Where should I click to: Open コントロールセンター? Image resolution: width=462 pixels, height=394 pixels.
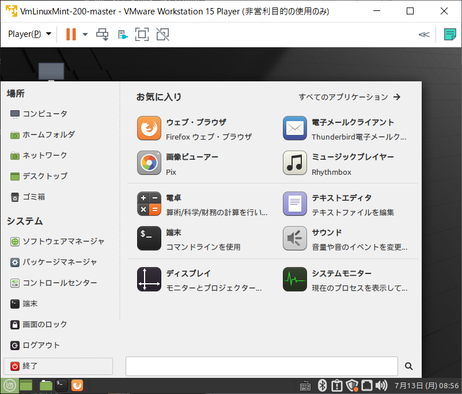(x=54, y=283)
